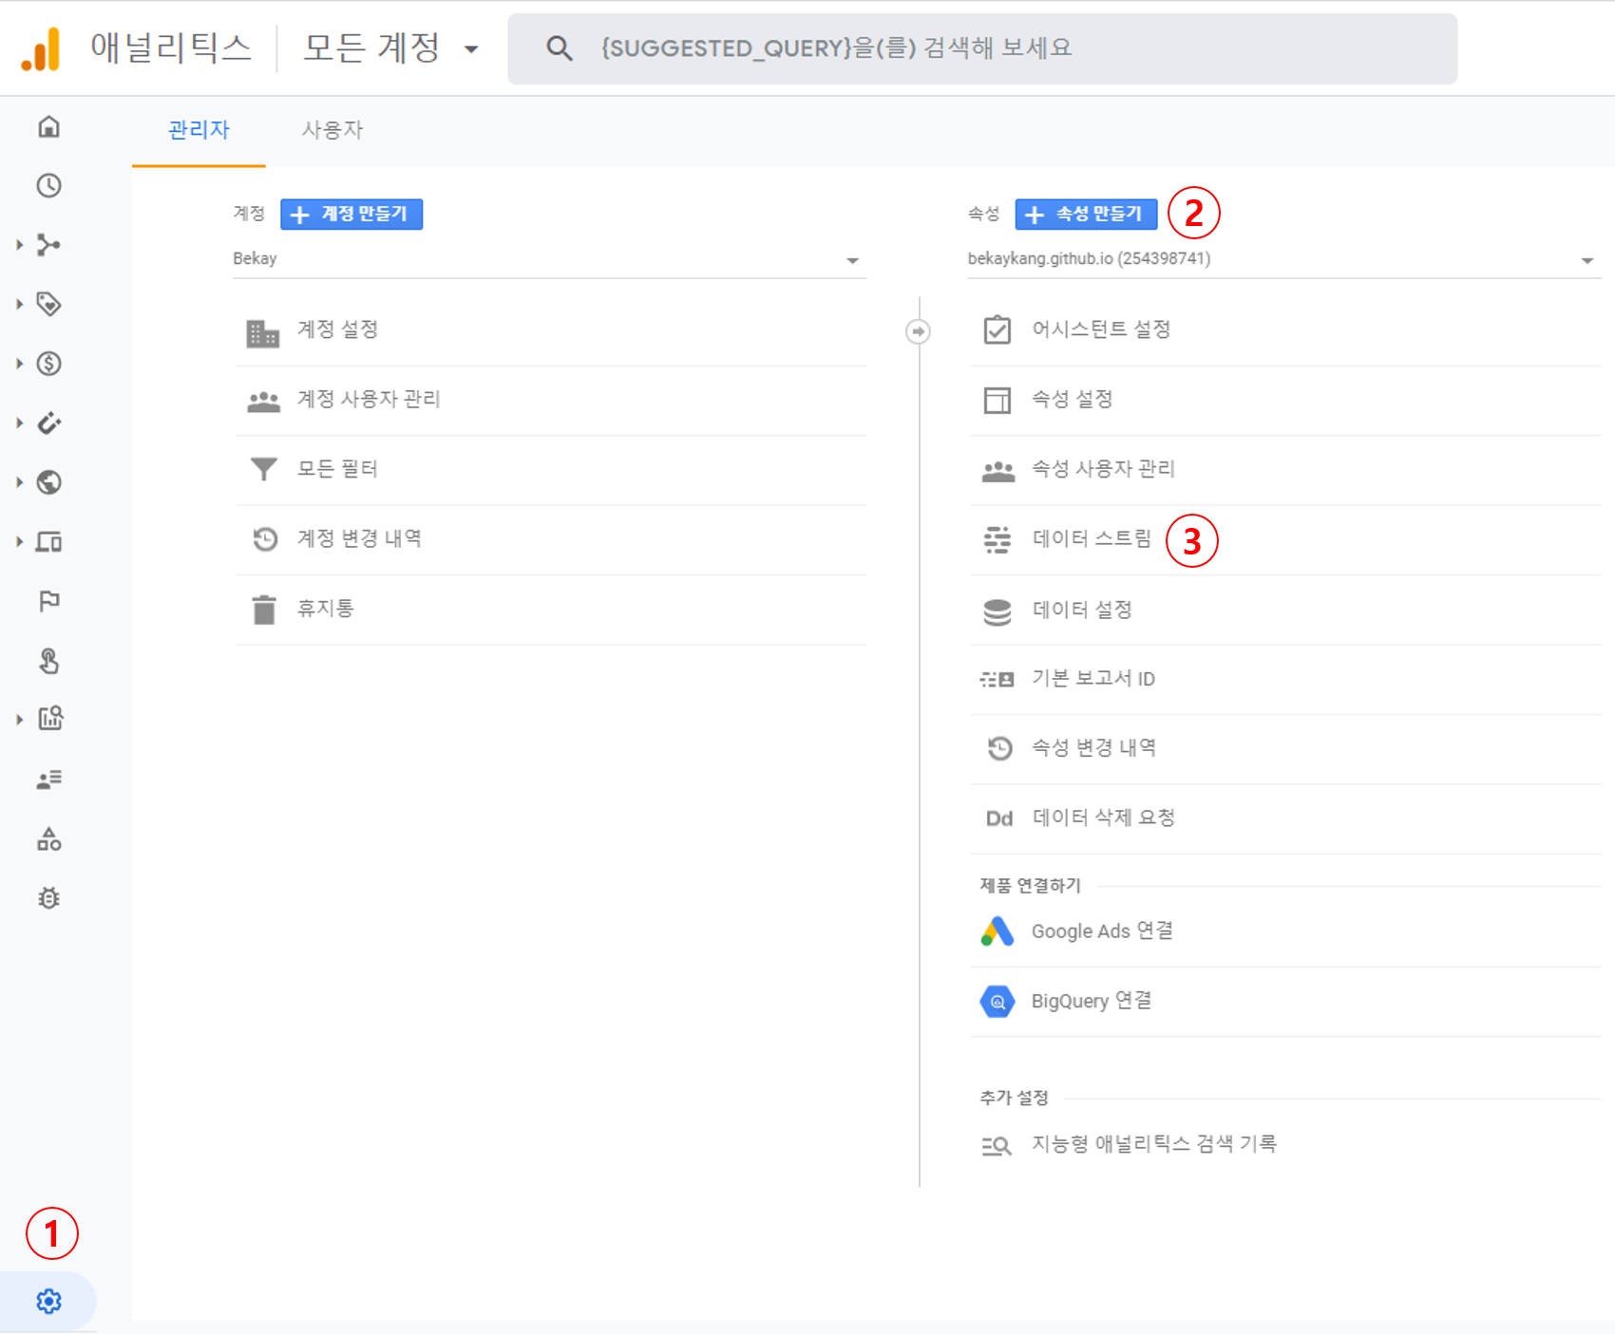Click the BigQuery hexagon icon
Viewport: 1615px width, 1334px height.
pos(997,1002)
